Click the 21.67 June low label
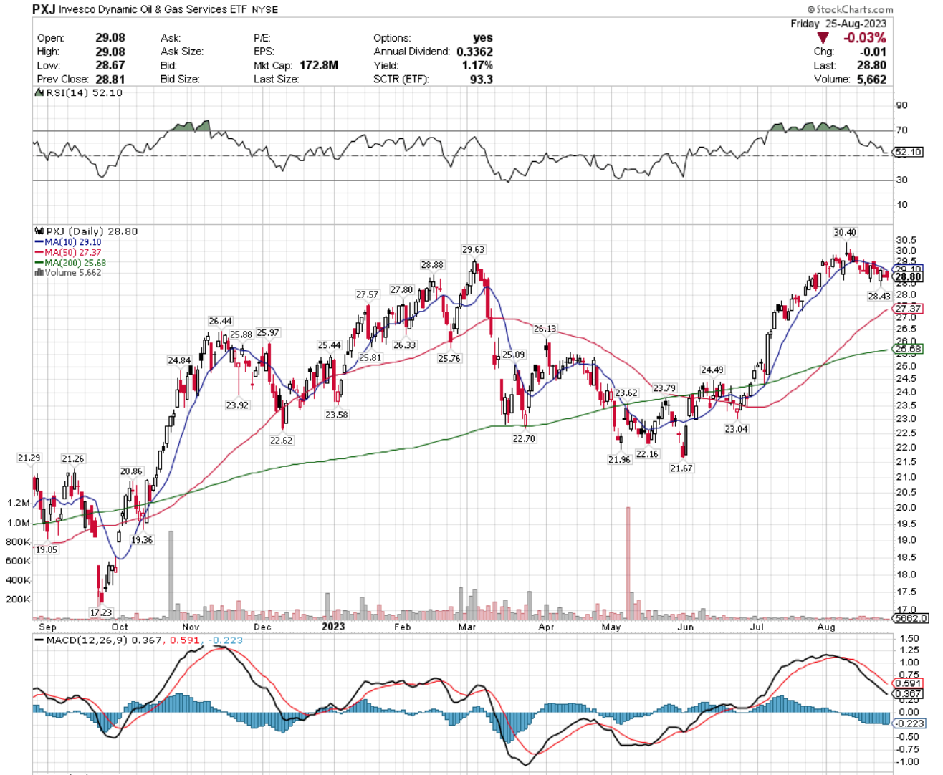943x775 pixels. (x=681, y=468)
